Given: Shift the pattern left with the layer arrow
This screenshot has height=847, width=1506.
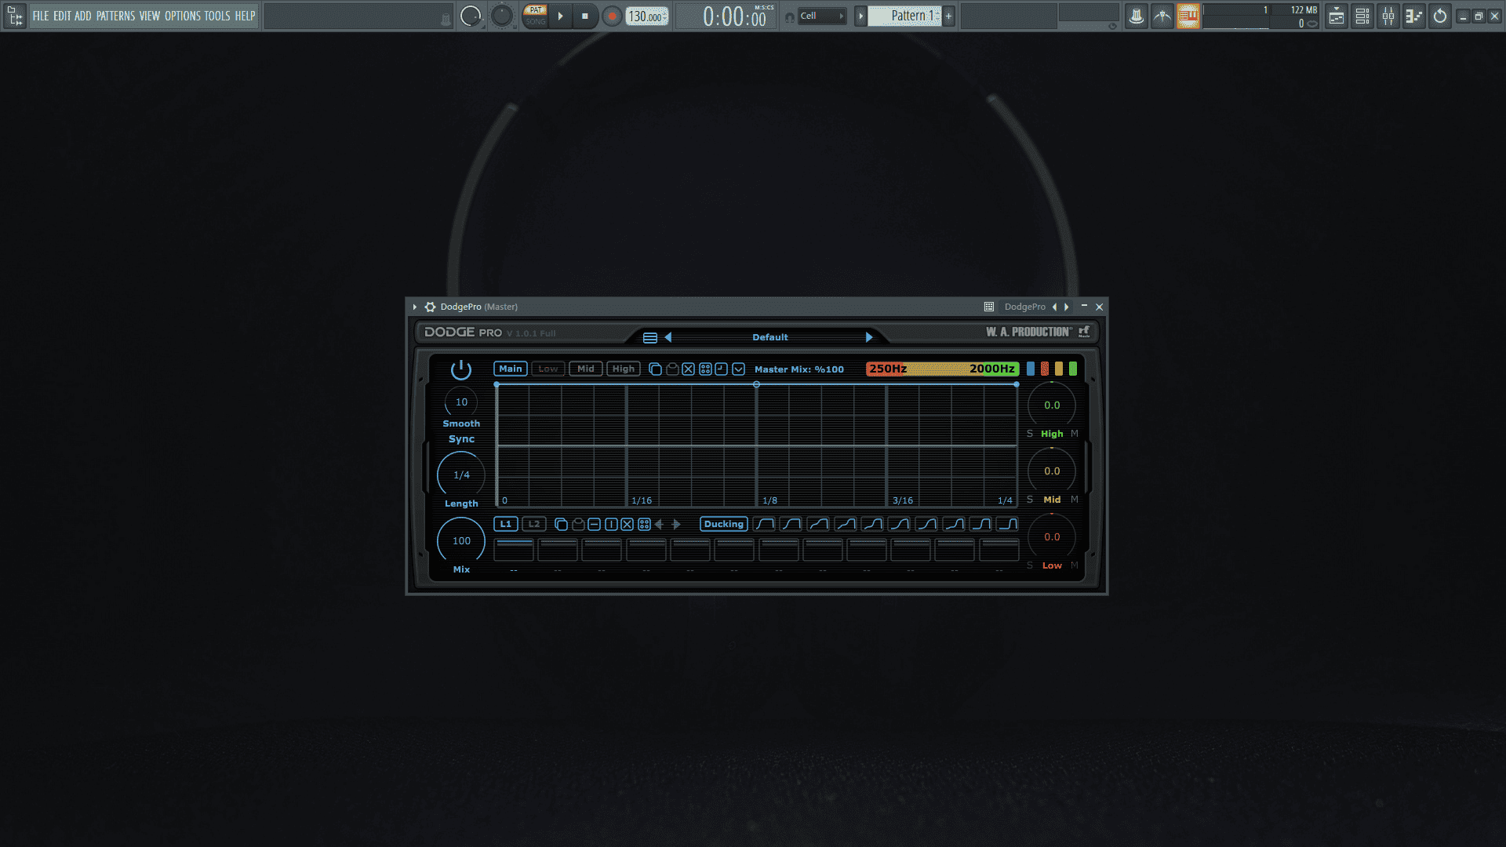Looking at the screenshot, I should (x=659, y=524).
